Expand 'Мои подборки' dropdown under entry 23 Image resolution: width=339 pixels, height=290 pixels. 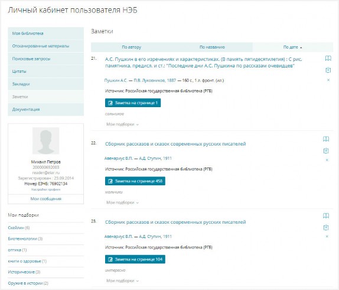[122, 281]
